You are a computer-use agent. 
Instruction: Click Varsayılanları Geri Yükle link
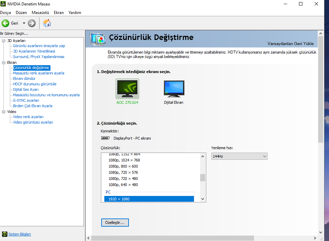coord(290,44)
